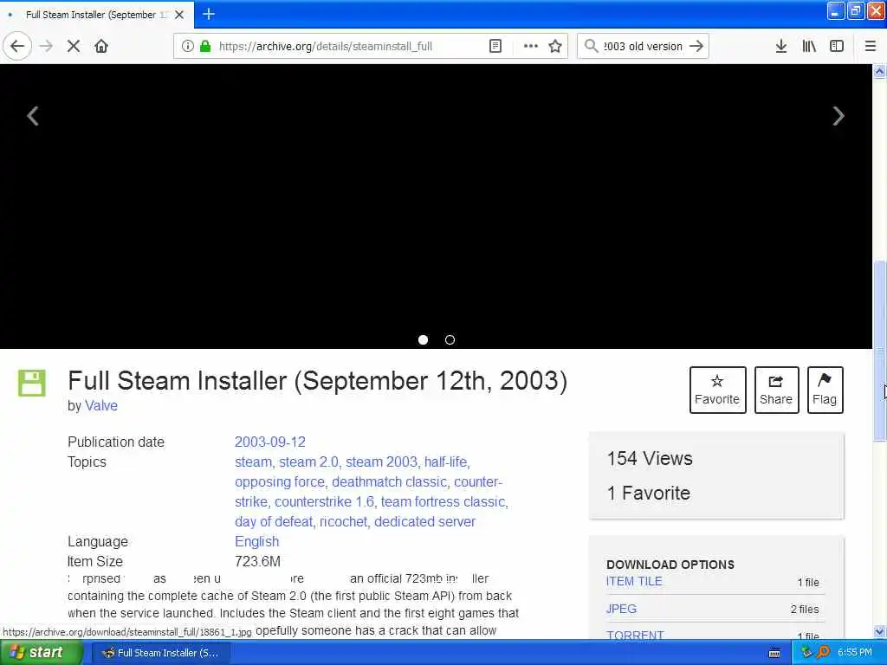Click the search box with '2003 old version'
This screenshot has height=665, width=887.
tap(643, 46)
